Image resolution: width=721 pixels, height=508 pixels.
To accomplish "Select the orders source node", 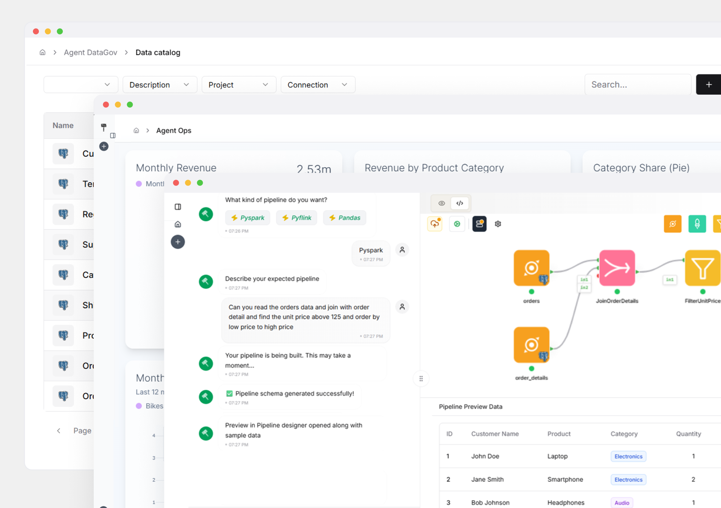I will pos(531,268).
